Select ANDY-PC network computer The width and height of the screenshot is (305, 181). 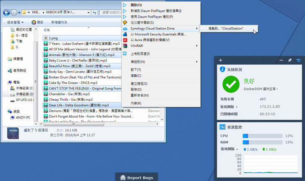click(x=20, y=118)
